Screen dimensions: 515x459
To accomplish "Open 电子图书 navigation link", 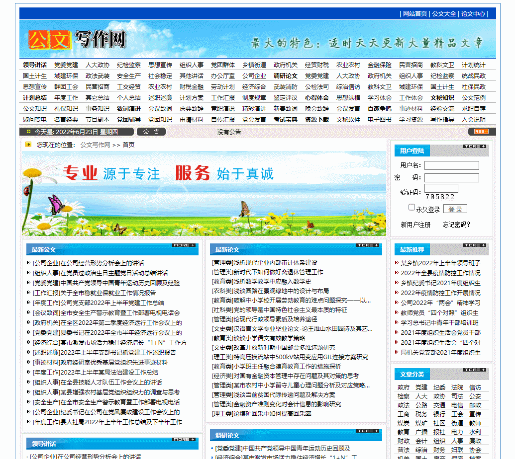I will click(379, 120).
